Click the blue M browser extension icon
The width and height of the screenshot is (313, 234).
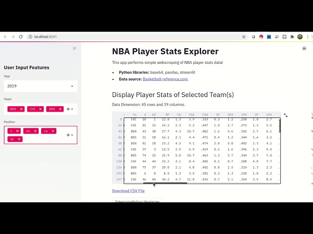269,37
